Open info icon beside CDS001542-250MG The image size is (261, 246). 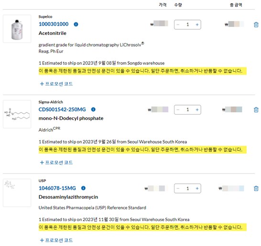(x=93, y=109)
